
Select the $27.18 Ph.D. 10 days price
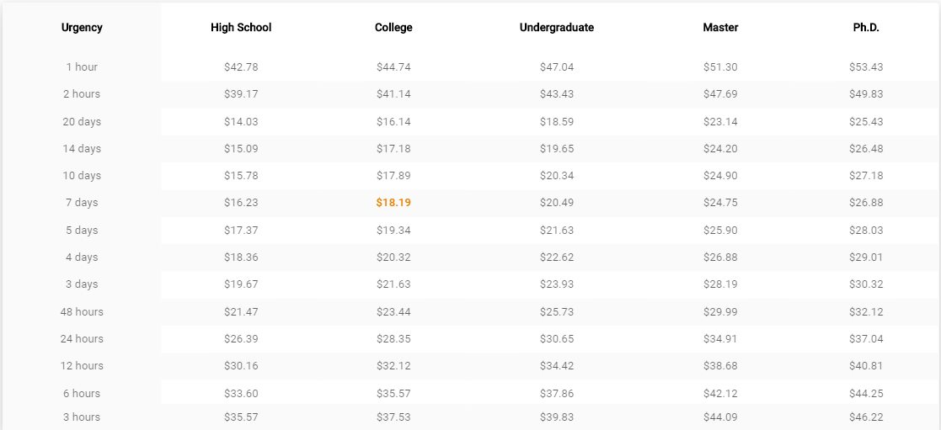point(866,176)
